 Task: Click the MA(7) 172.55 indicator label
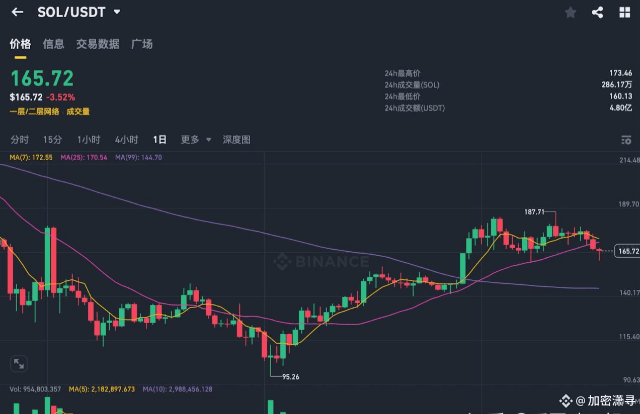(31, 157)
